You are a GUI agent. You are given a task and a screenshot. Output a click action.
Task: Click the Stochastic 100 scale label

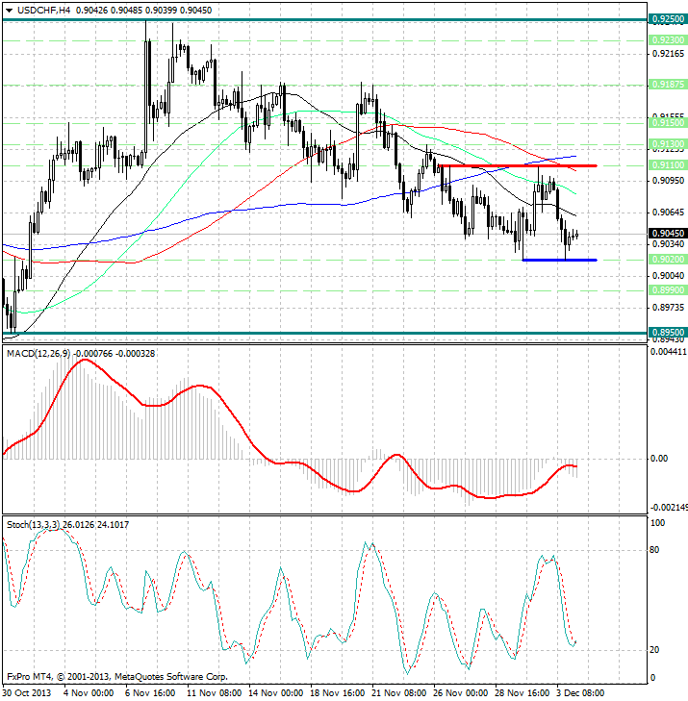tap(656, 522)
